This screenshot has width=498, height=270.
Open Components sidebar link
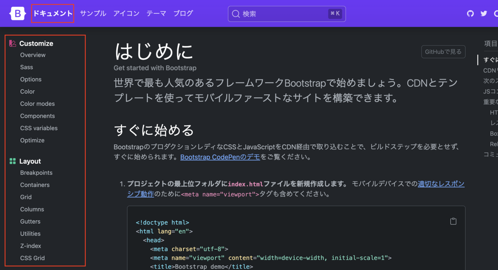(37, 116)
